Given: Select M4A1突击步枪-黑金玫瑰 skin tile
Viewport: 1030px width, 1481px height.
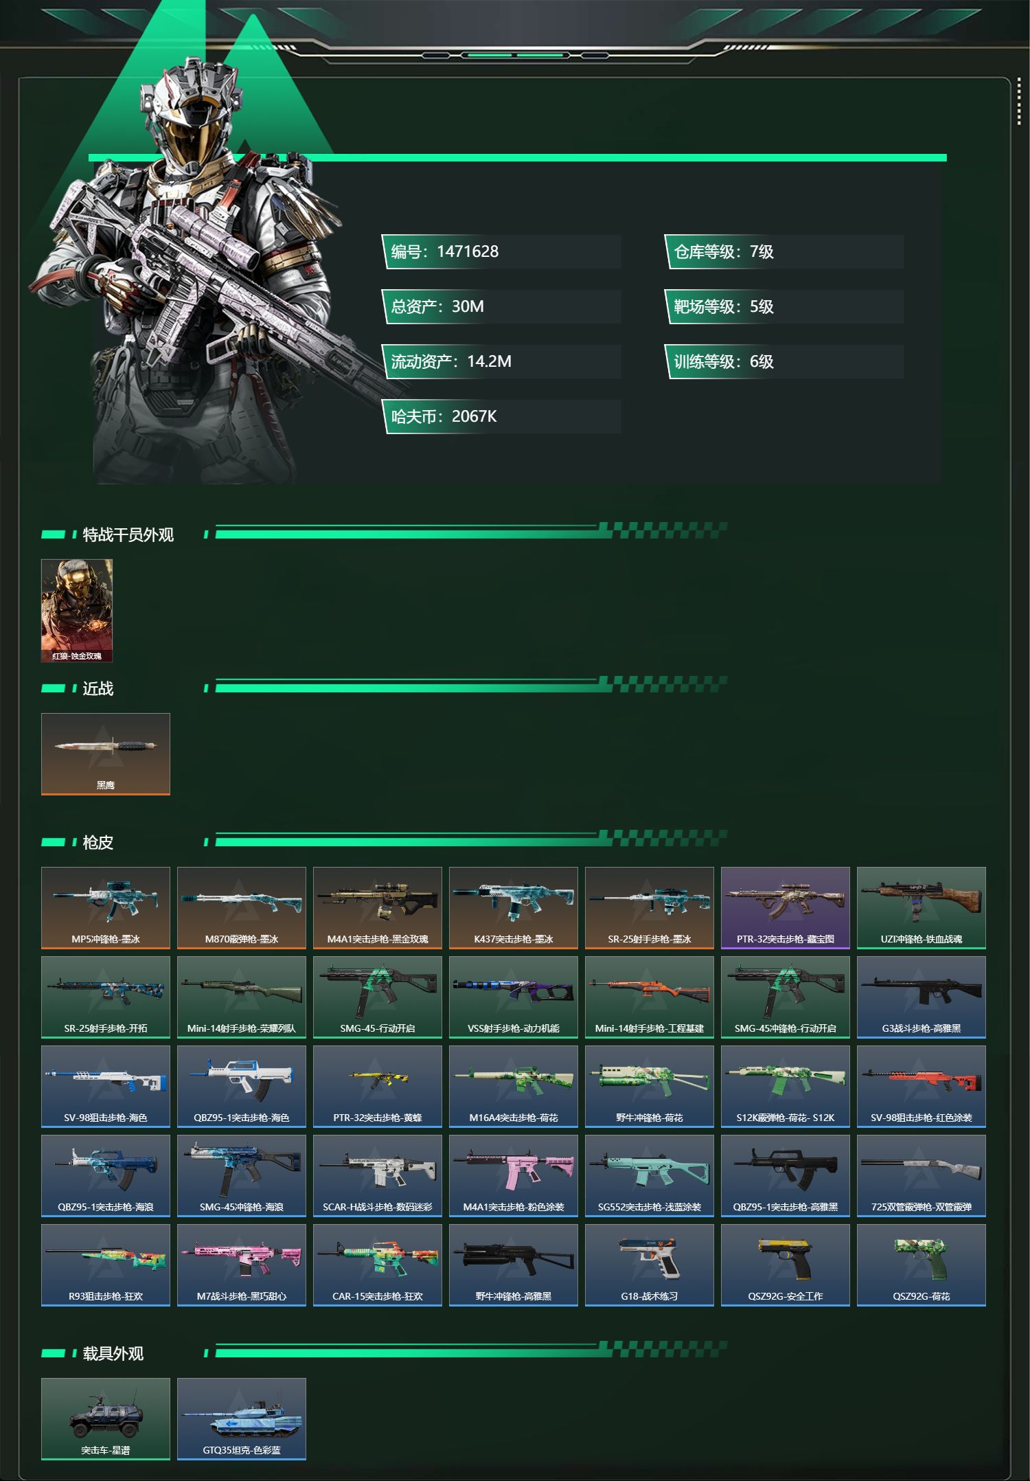Looking at the screenshot, I should pyautogui.click(x=378, y=908).
